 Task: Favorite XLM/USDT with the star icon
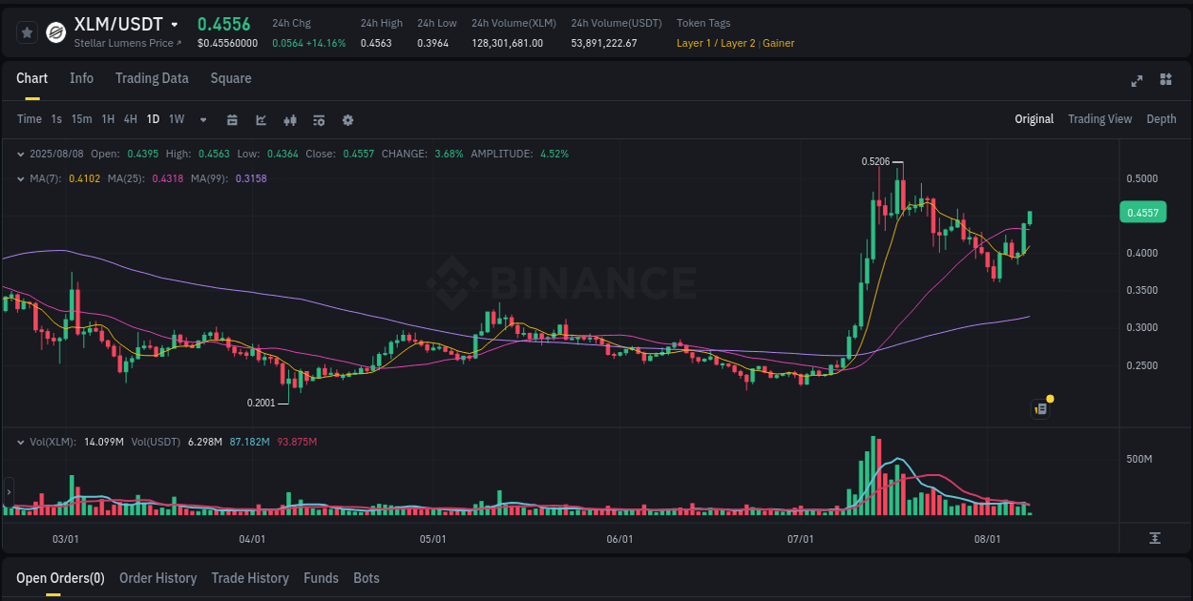coord(26,31)
